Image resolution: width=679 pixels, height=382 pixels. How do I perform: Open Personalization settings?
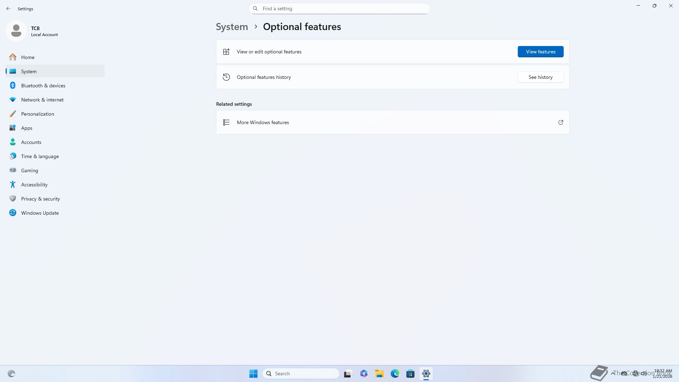click(37, 114)
